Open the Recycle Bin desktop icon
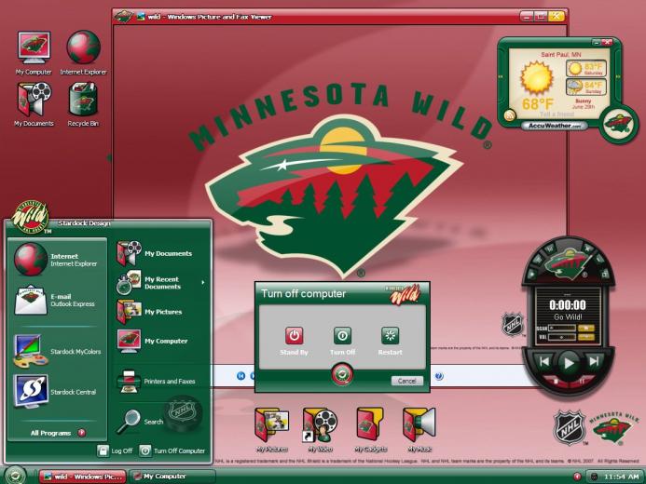The width and height of the screenshot is (646, 484). click(x=83, y=104)
